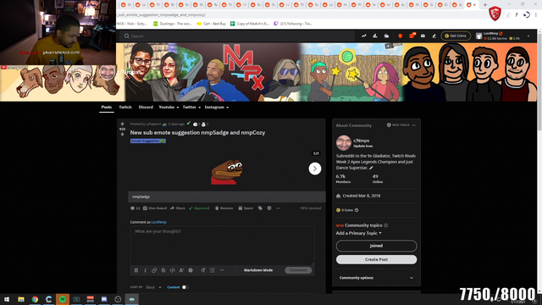This screenshot has height=305, width=542.
Task: Open the Discord menu link
Action: [x=146, y=108]
